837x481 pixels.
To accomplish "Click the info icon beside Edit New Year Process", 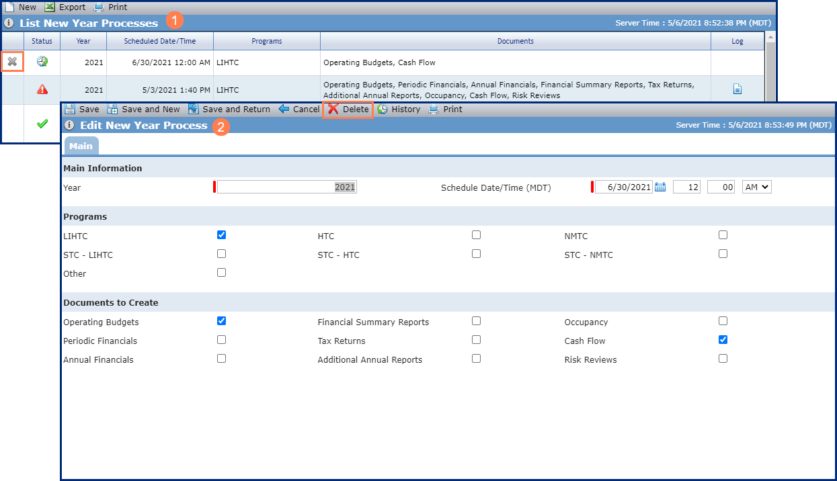I will click(x=69, y=125).
